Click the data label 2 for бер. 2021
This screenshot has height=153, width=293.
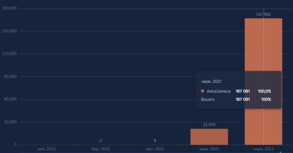[101, 141]
